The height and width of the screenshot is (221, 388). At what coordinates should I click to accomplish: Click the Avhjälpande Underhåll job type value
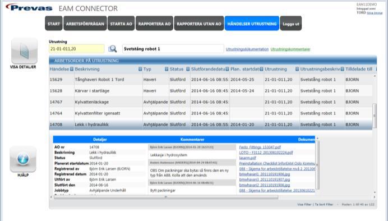pos(108,190)
